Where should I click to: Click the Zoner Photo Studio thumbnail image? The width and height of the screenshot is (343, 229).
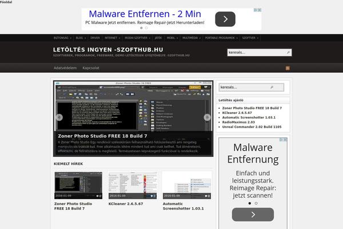[78, 185]
